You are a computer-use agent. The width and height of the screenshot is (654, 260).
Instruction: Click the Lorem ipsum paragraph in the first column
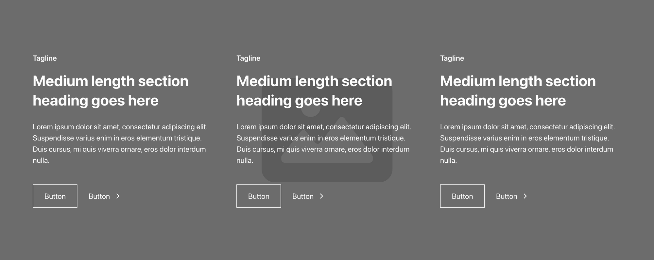pos(120,143)
